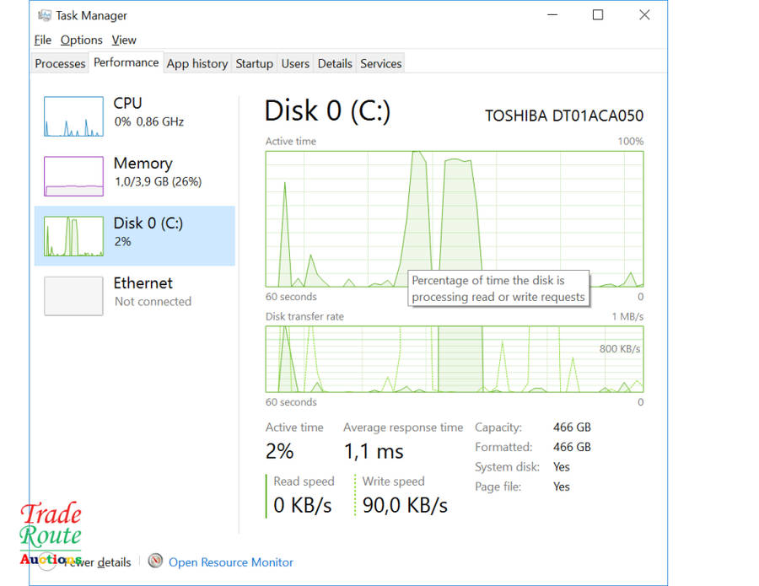Image resolution: width=759 pixels, height=586 pixels.
Task: Click the Resource Monitor icon
Action: click(155, 562)
